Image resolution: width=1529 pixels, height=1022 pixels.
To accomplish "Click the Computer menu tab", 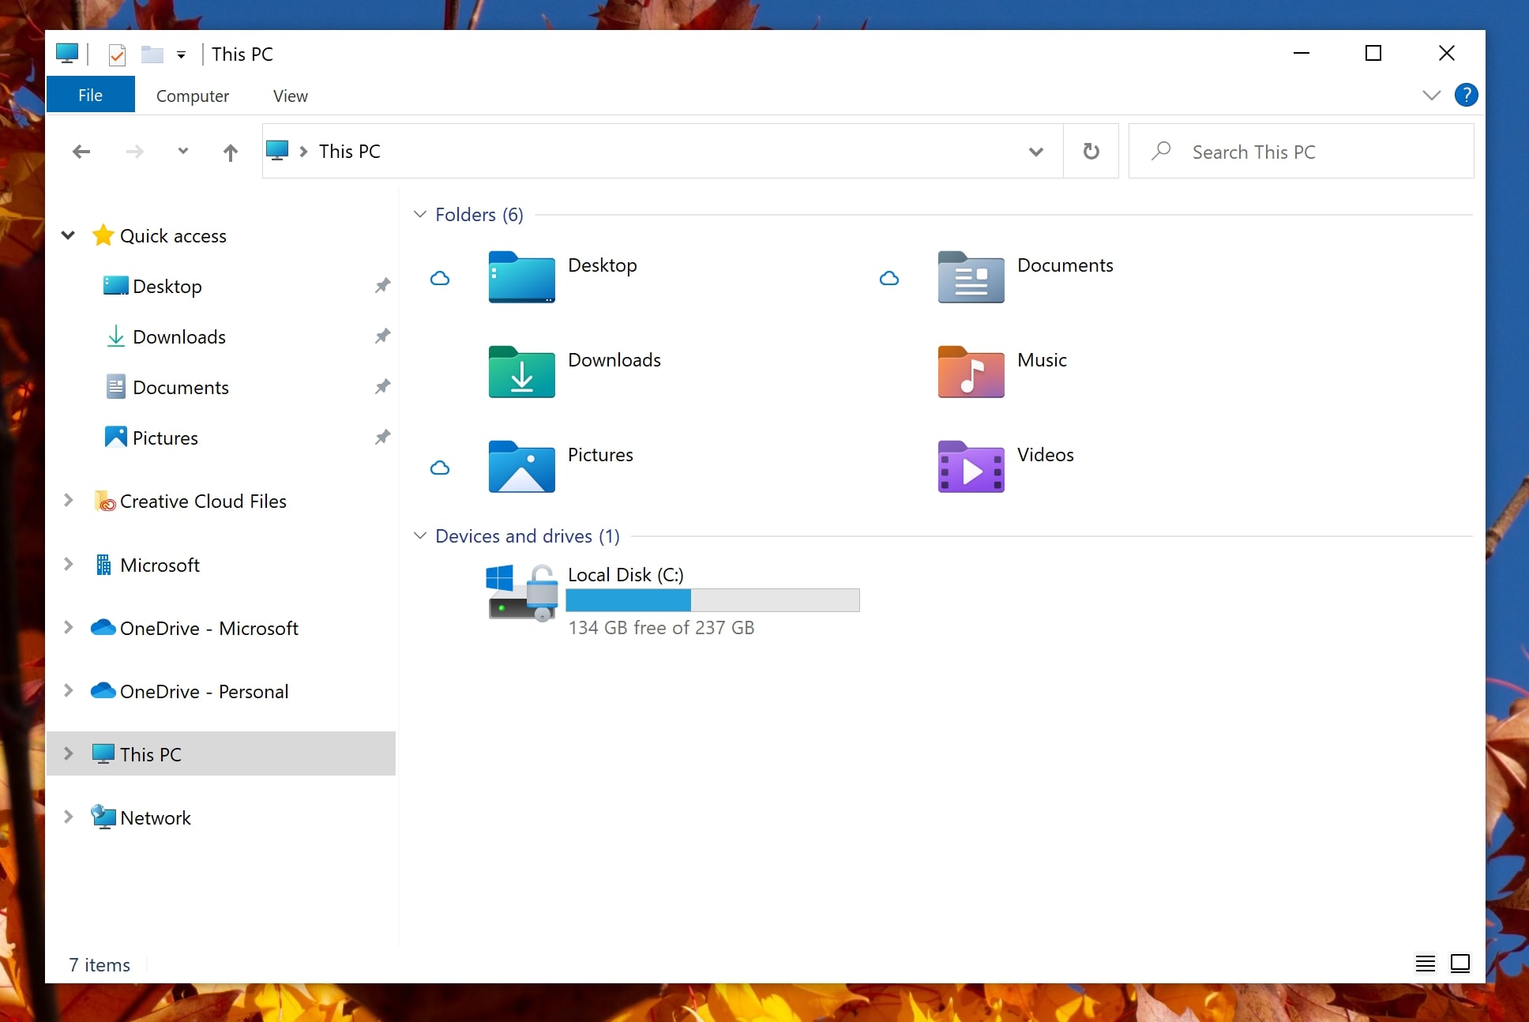I will pyautogui.click(x=193, y=95).
